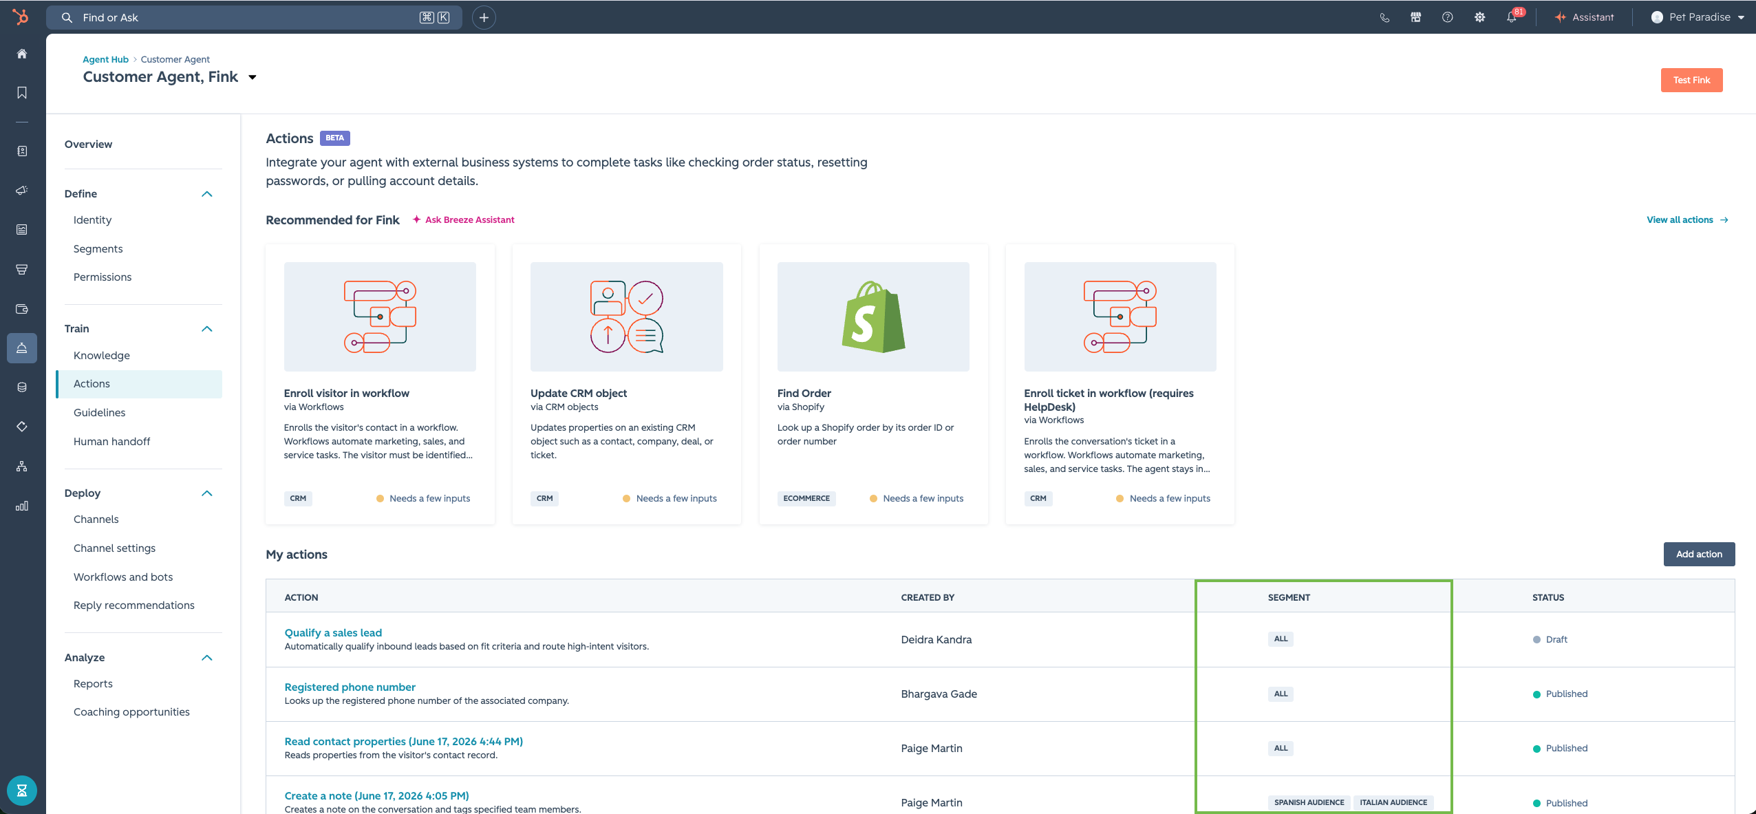Open the Enroll ticket in workflow card title
Image resolution: width=1756 pixels, height=814 pixels.
[1109, 400]
